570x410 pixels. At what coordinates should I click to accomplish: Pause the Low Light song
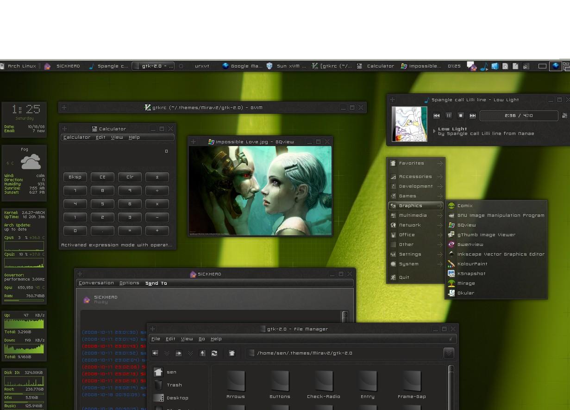pos(449,116)
